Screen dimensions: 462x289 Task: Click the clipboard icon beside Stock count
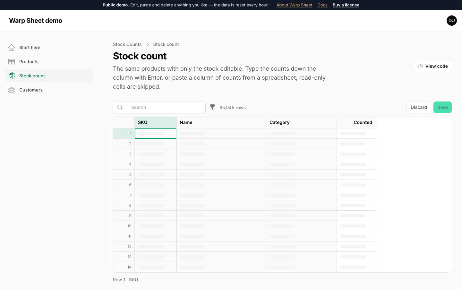[12, 76]
